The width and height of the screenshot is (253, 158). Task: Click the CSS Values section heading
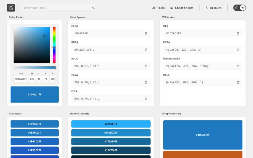pos(168,17)
